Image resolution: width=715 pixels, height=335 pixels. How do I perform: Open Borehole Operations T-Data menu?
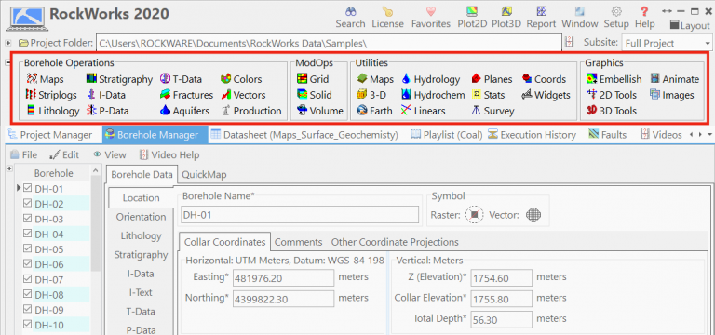coord(181,79)
